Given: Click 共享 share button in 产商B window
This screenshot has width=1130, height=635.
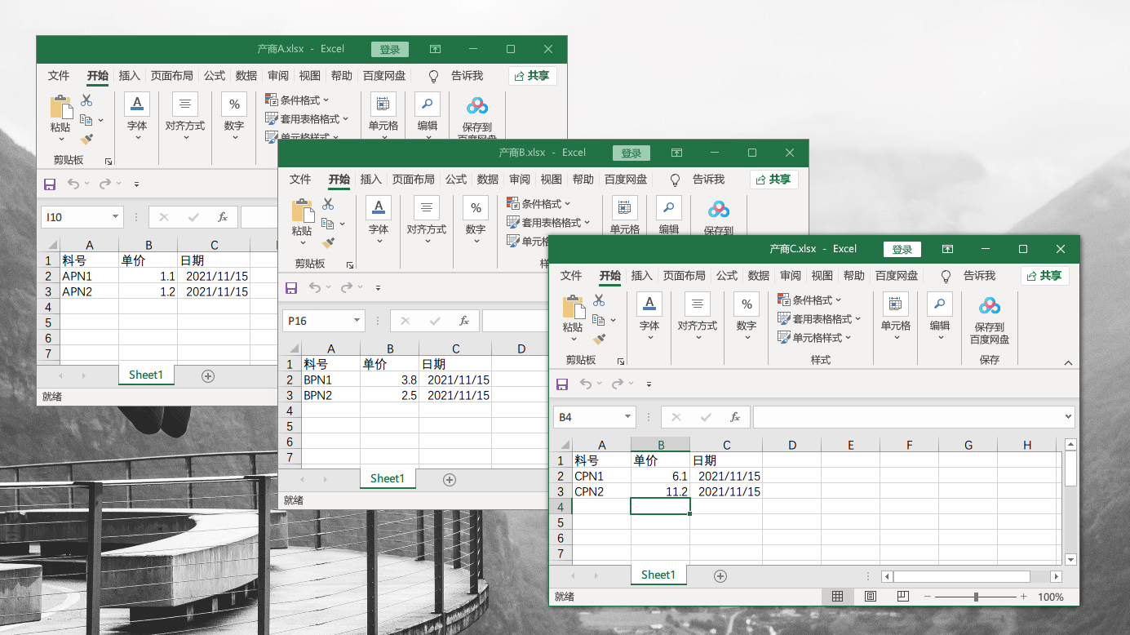Looking at the screenshot, I should coord(774,180).
